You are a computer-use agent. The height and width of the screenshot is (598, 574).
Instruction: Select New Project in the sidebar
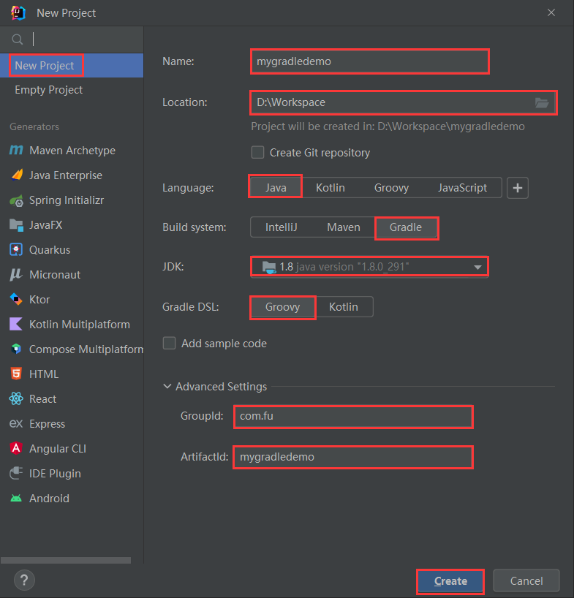tap(72, 66)
